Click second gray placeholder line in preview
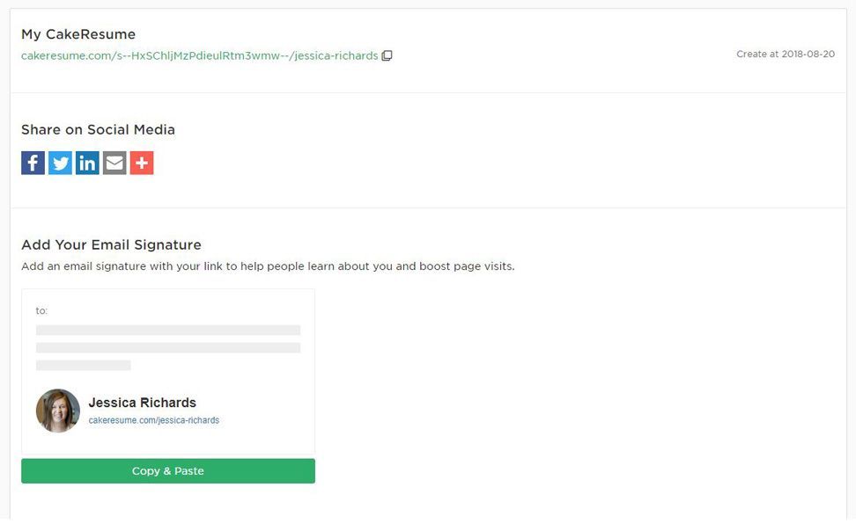The image size is (856, 531). click(x=168, y=348)
